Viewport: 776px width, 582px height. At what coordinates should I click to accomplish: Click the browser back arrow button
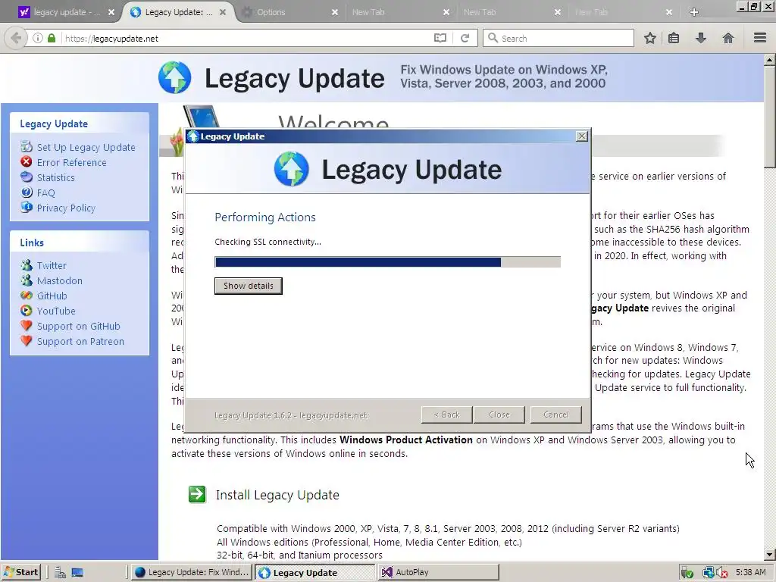point(16,38)
